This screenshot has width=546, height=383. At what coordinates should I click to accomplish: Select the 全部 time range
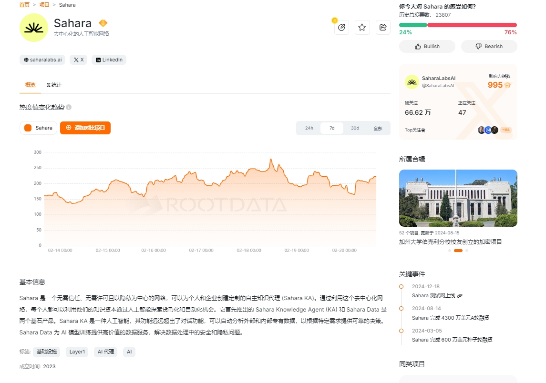[x=378, y=128]
